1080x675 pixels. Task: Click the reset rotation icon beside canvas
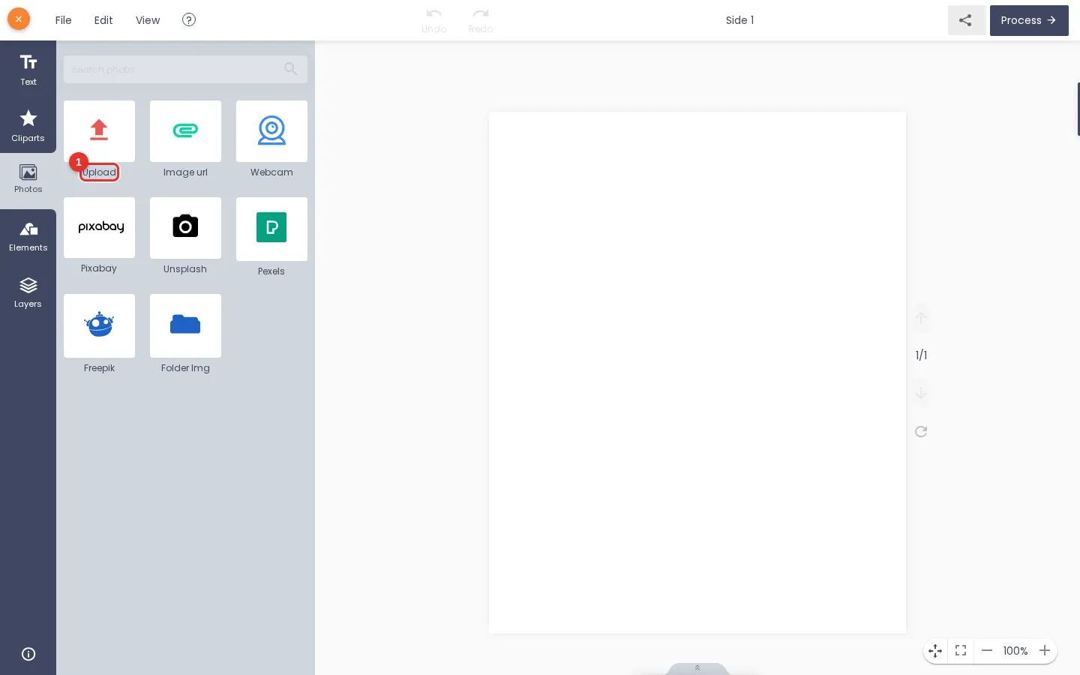click(921, 431)
